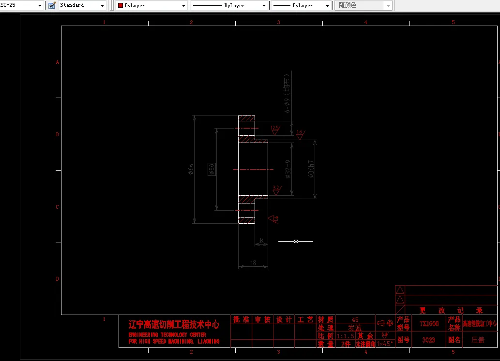Open the 随颜色 plot style dropdown
This screenshot has width=500, height=361.
pos(363,5)
